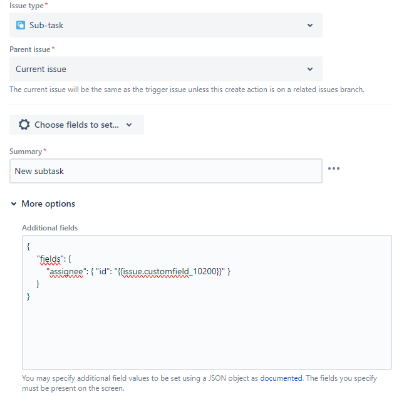Viewport: 404px width, 402px height.
Task: Open the Issue type dropdown arrow
Action: pos(310,26)
